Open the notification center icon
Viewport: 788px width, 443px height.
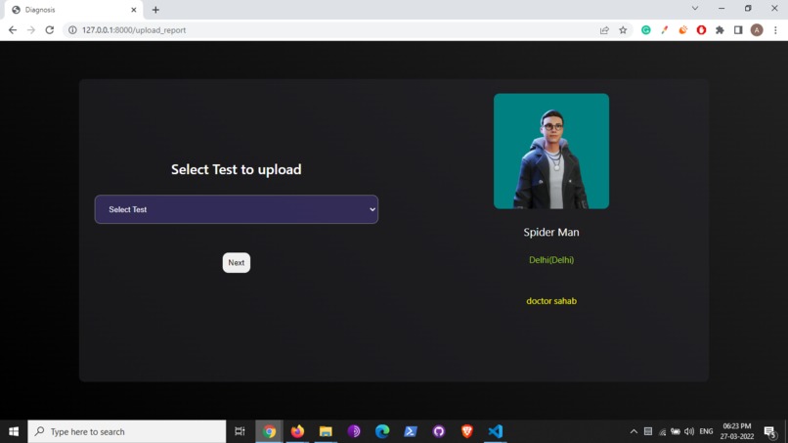tap(769, 431)
